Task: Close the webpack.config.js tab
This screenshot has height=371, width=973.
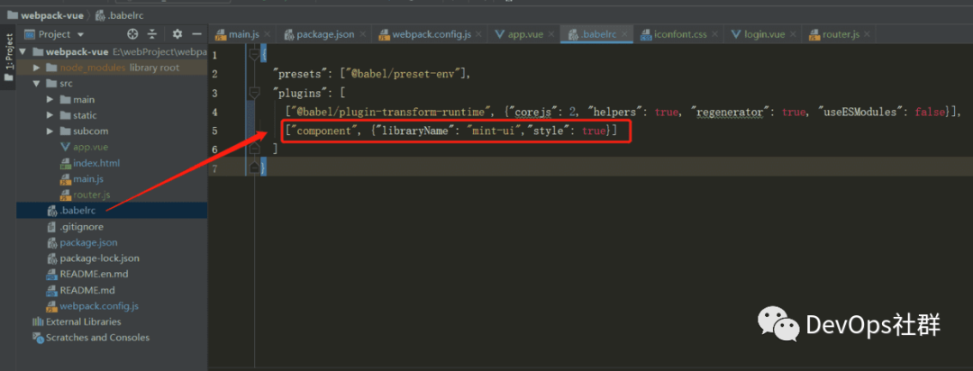Action: pyautogui.click(x=479, y=35)
